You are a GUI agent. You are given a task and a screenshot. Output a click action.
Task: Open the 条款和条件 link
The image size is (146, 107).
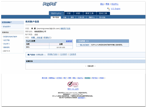[81, 98]
